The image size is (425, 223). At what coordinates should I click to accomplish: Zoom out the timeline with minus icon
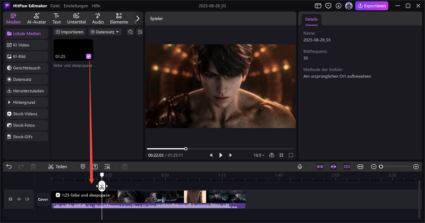(373, 167)
